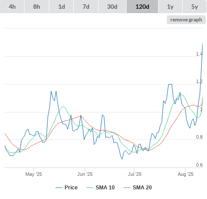
Task: Click the May '25 axis label
Action: (34, 174)
